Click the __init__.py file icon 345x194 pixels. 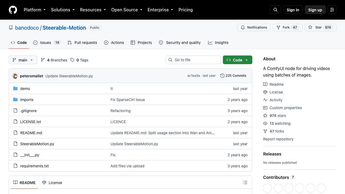pos(15,155)
